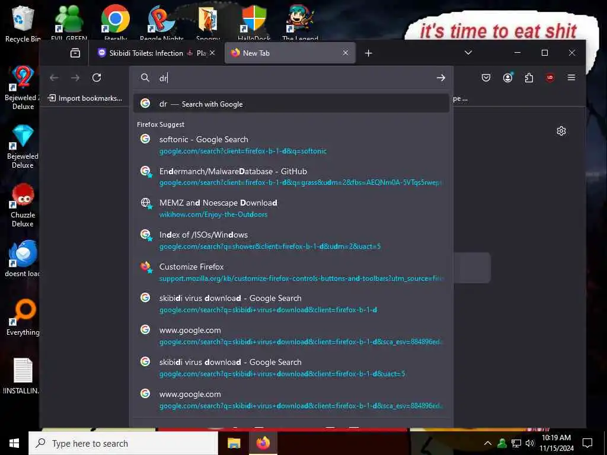
Task: Open the Firefox Account icon
Action: point(507,78)
